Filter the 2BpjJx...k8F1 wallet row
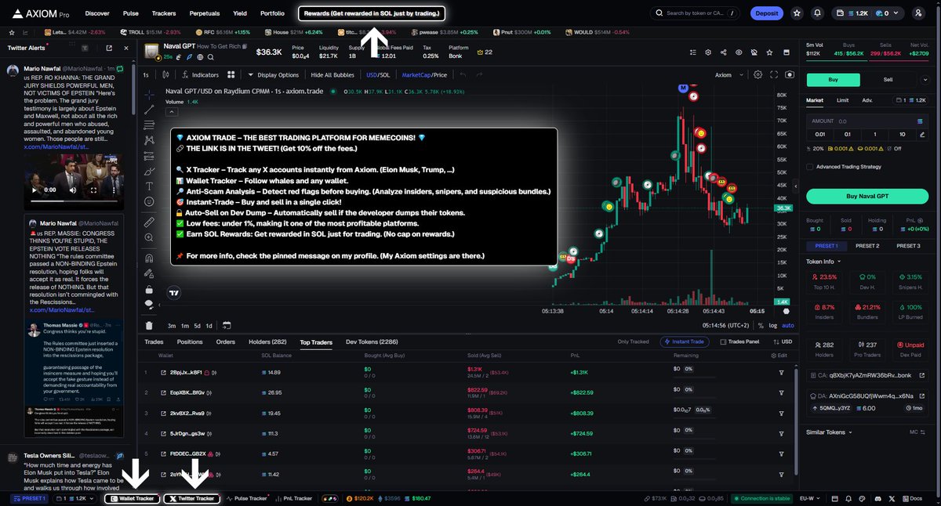 point(781,372)
